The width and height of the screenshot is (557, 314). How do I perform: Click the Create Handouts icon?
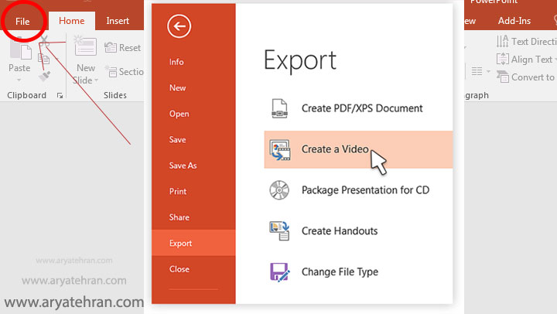tap(279, 230)
